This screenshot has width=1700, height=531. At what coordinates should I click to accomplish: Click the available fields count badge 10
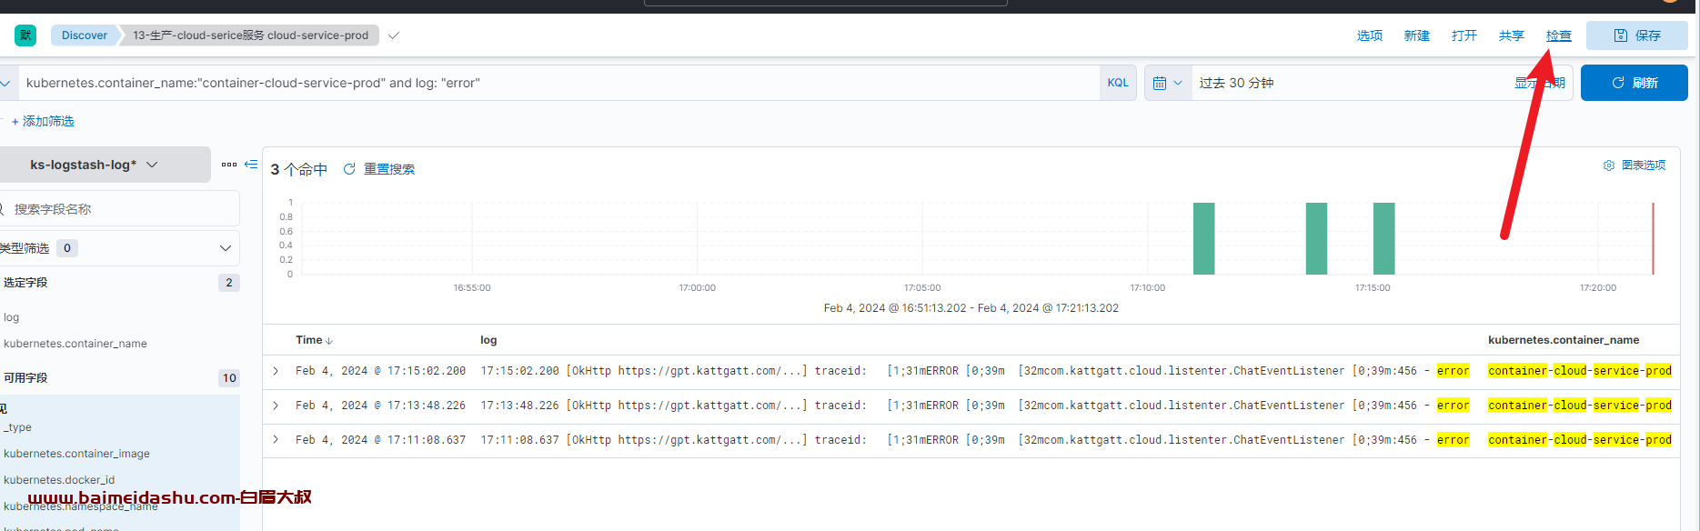229,378
